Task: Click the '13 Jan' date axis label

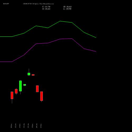Action: pos(20,126)
